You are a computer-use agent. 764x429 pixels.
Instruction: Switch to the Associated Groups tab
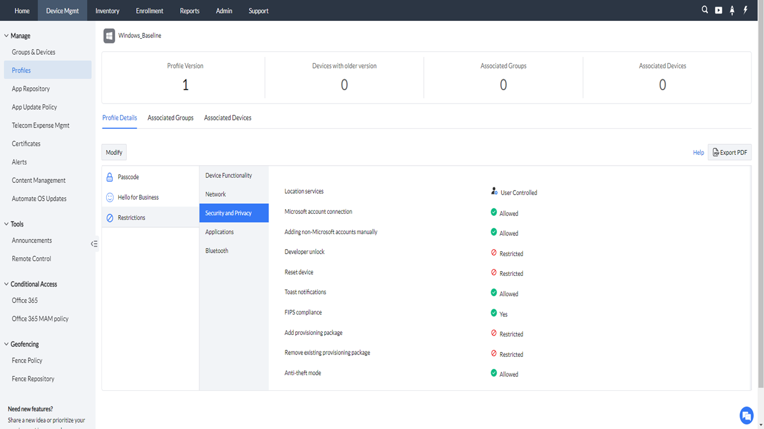171,118
